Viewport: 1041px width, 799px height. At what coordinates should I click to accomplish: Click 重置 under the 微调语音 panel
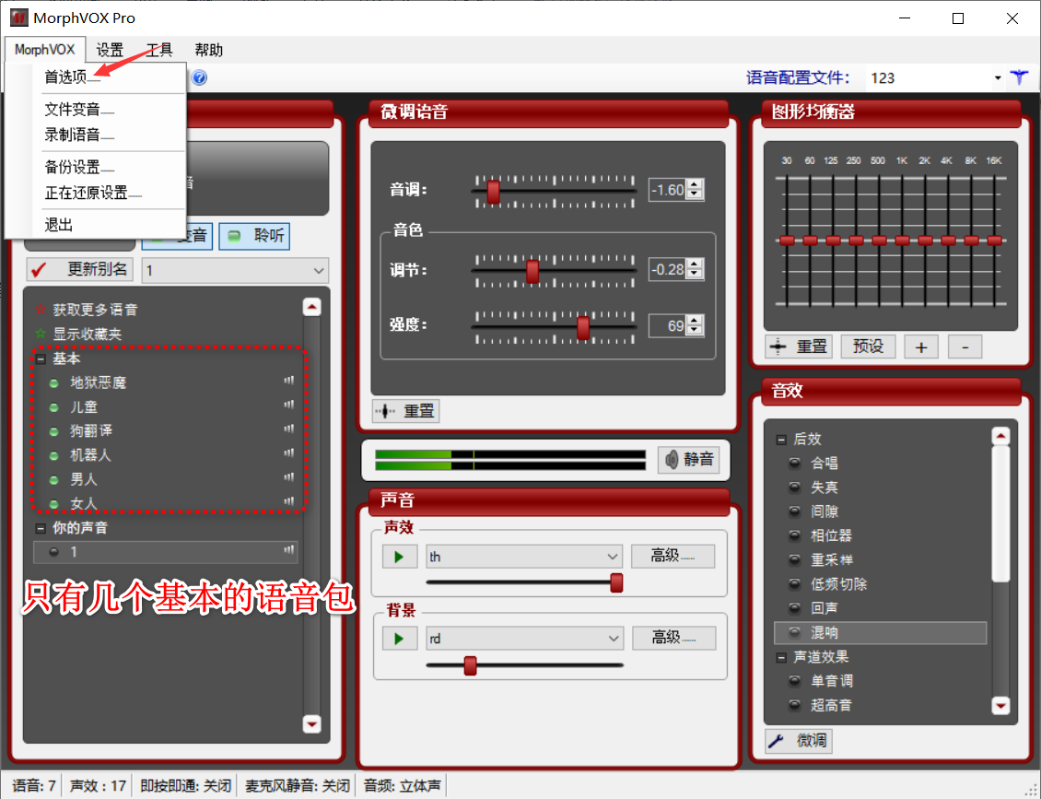(x=405, y=411)
